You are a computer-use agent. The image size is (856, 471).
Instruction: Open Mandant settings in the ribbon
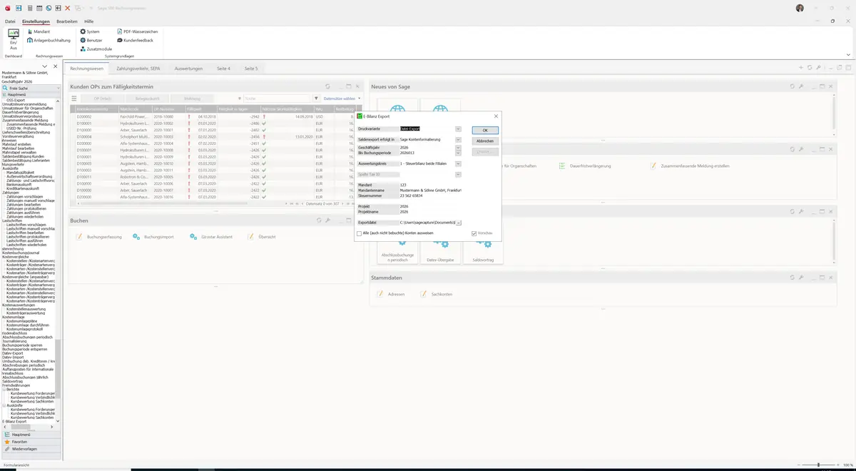[39, 32]
